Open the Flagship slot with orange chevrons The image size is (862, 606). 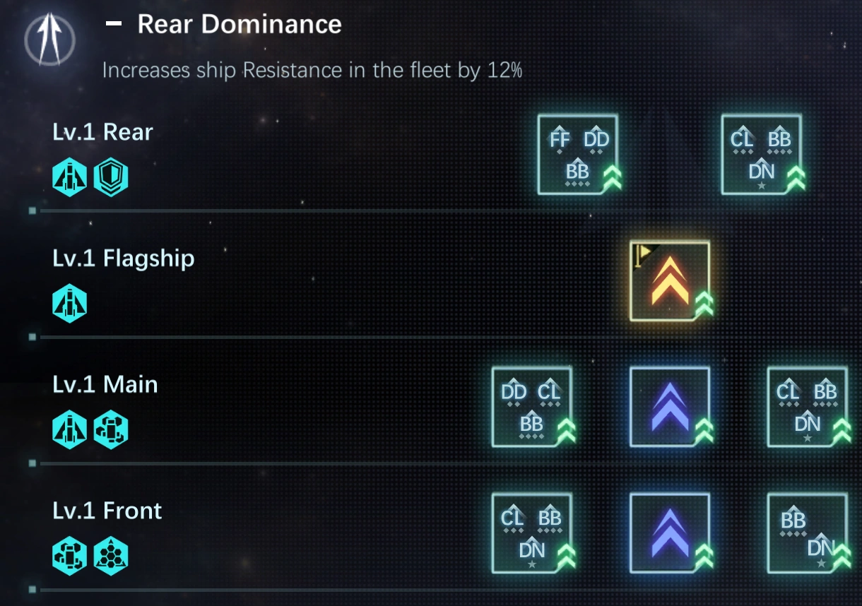pos(670,281)
